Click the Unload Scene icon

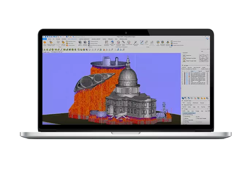pos(67,45)
